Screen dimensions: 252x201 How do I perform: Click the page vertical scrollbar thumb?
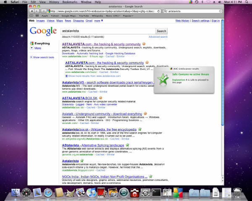(223, 72)
